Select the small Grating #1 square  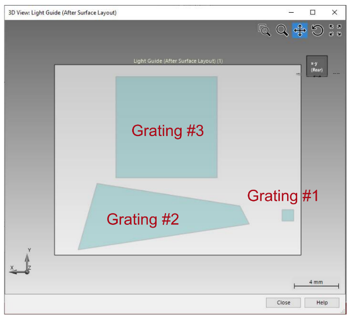[288, 215]
